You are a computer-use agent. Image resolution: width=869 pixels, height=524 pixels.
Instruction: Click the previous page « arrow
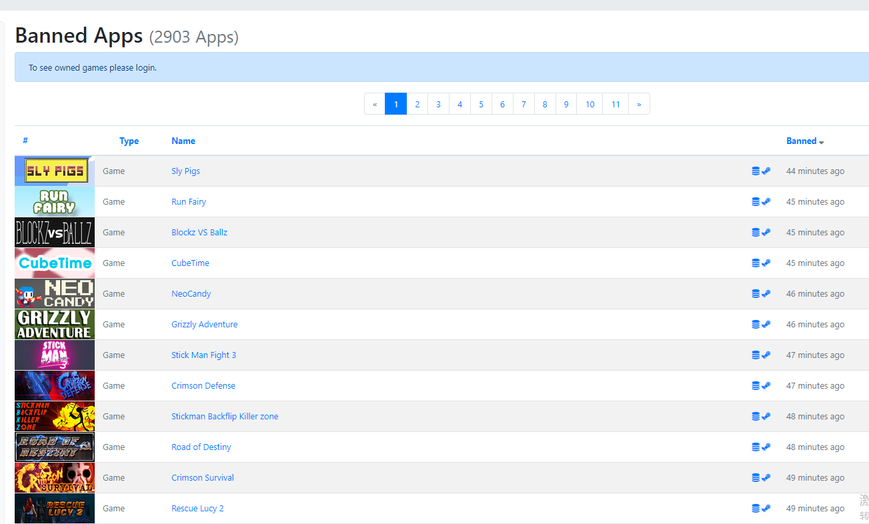click(x=375, y=104)
